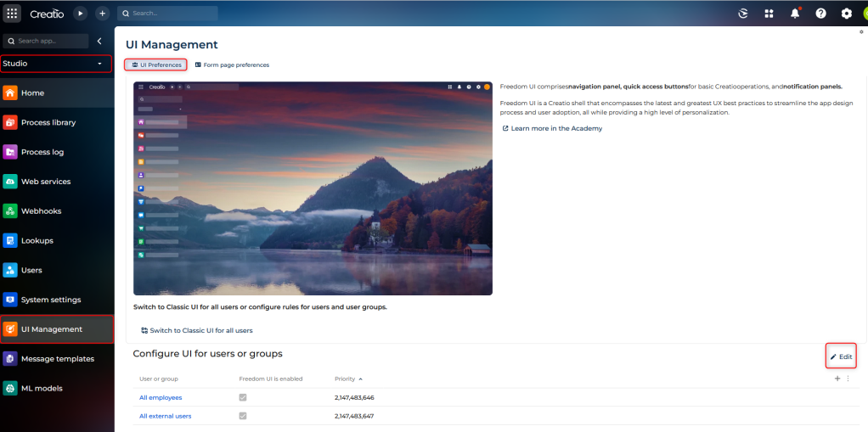Viewport: 868px width, 432px height.
Task: Click the small page settings gear at top right
Action: tap(861, 32)
